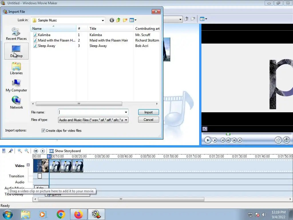Select the transition block on Transition track

40,176
